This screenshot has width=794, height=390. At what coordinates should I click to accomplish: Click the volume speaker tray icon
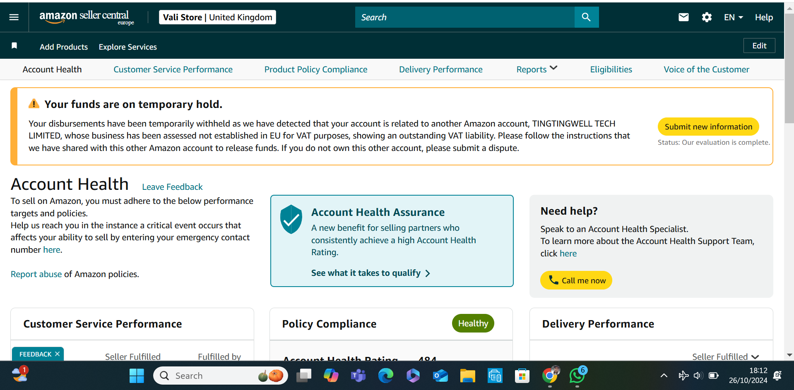click(x=698, y=376)
